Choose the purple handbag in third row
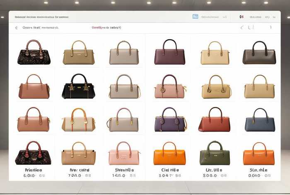290x195 pixels. 170,120
